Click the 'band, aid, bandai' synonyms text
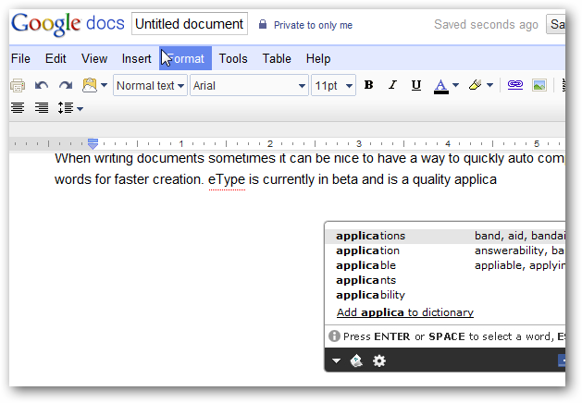The image size is (582, 403). coord(520,237)
